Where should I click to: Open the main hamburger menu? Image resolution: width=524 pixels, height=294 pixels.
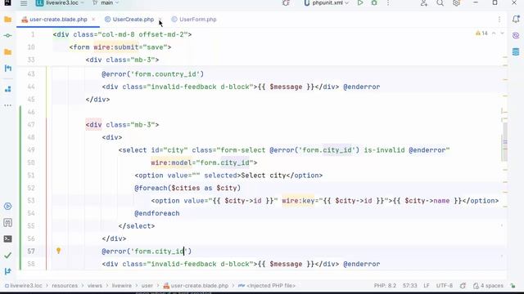(24, 3)
